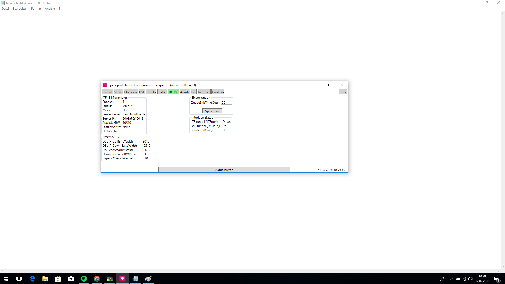Click the Speichern button
This screenshot has width=505, height=284.
[x=212, y=111]
